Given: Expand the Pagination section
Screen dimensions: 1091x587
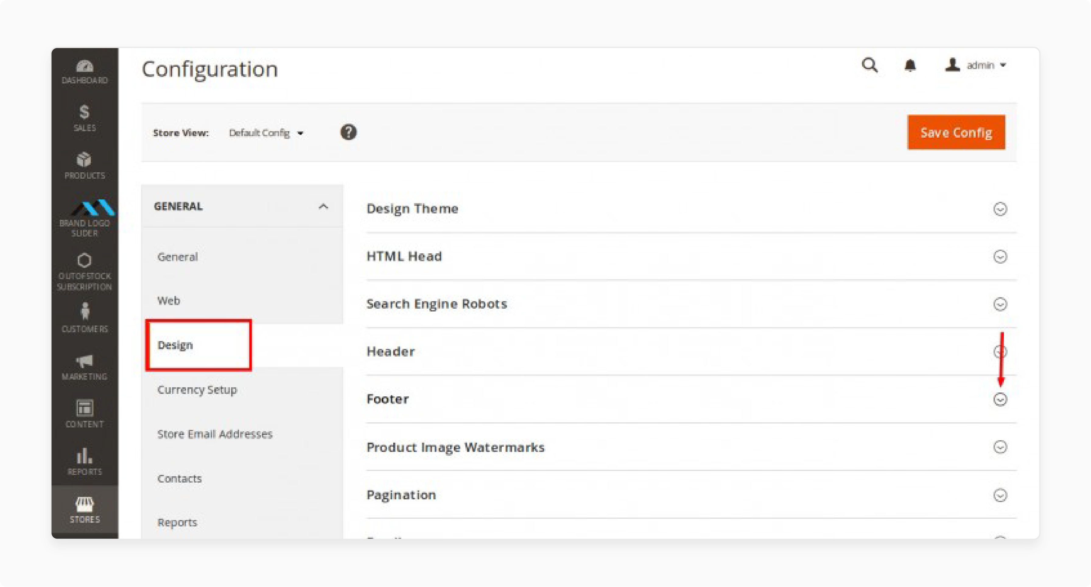Looking at the screenshot, I should coord(1000,495).
